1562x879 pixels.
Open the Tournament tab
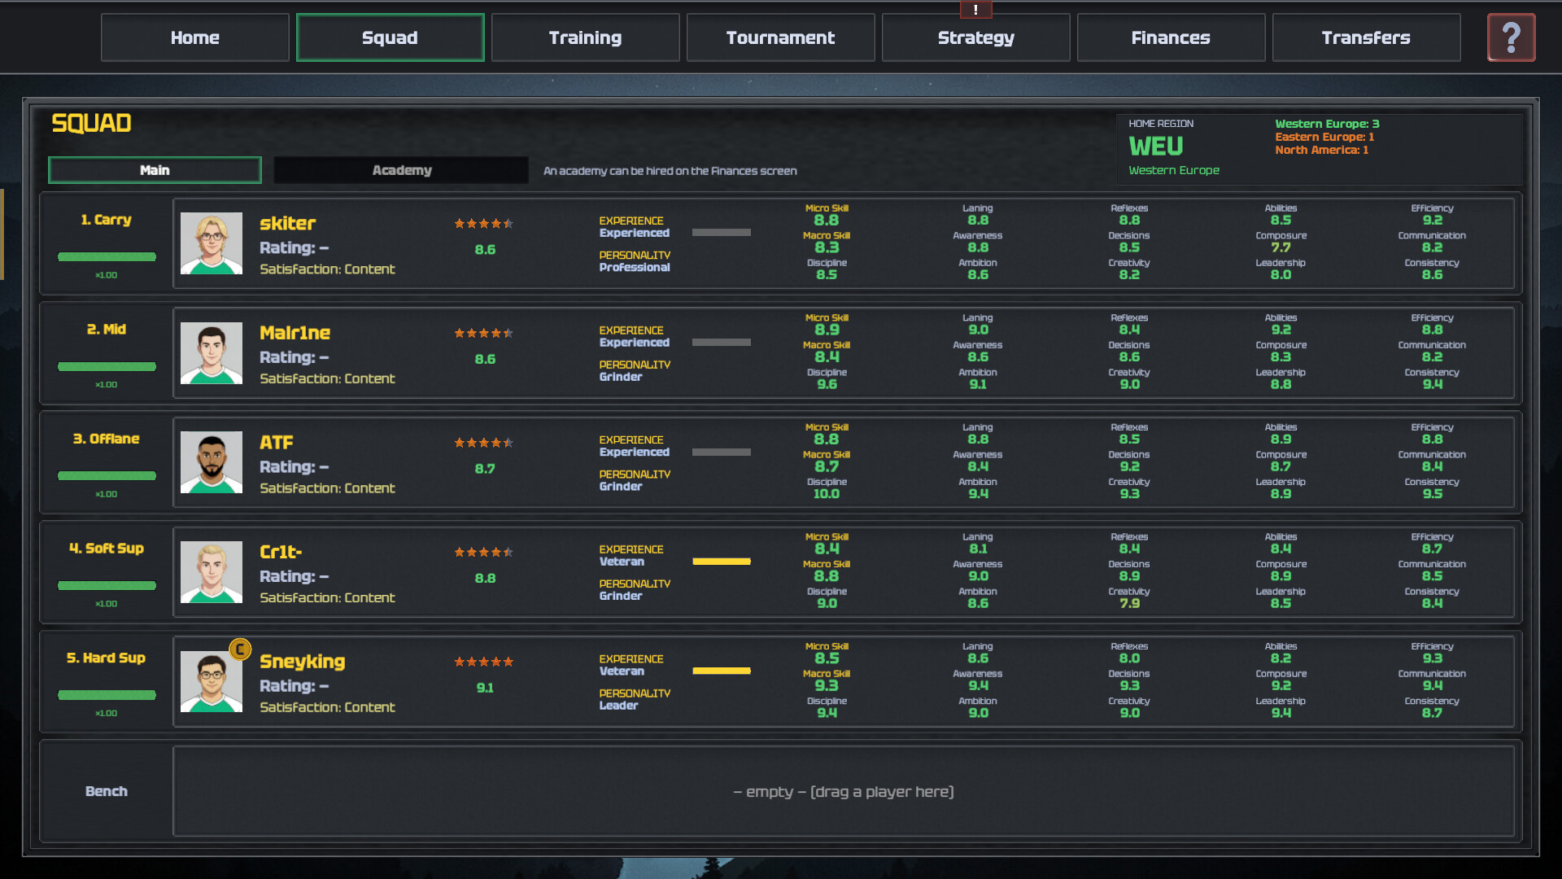click(781, 37)
